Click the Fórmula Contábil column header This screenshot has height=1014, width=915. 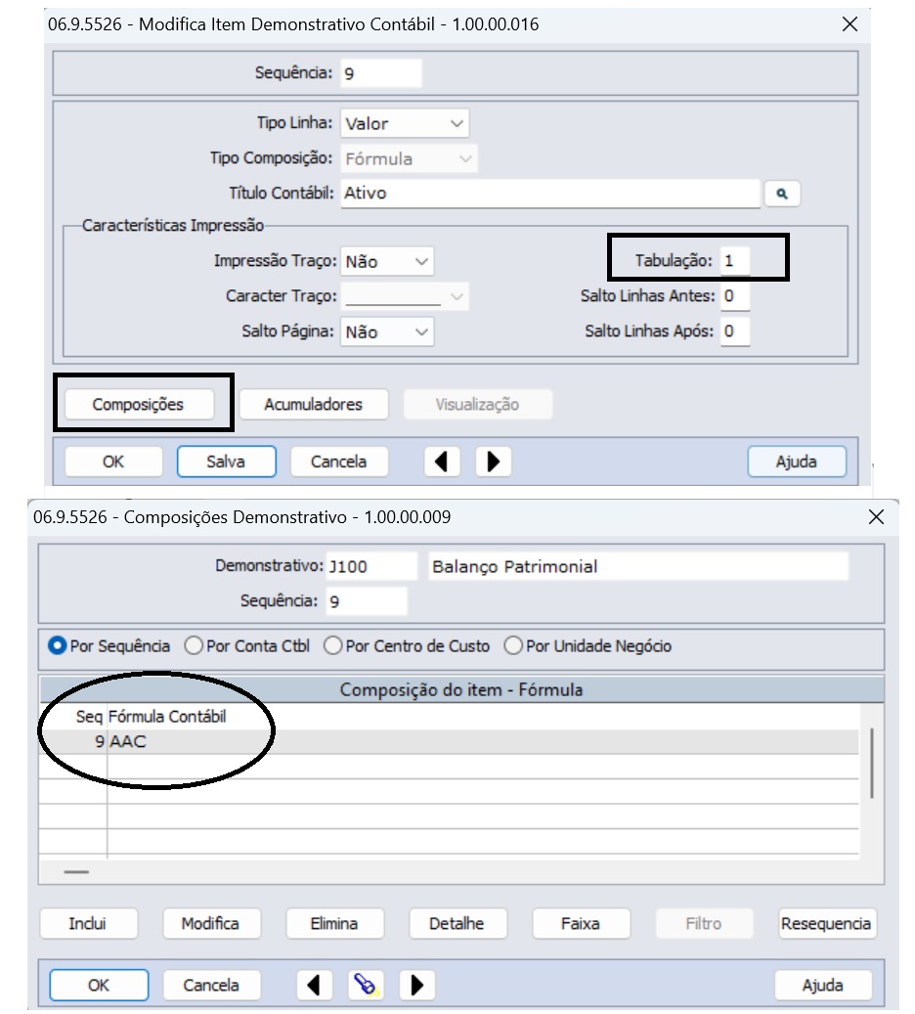tap(167, 717)
